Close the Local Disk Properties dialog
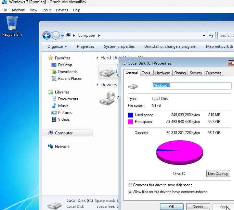Viewport: 234px width, 210px height. tap(231, 63)
